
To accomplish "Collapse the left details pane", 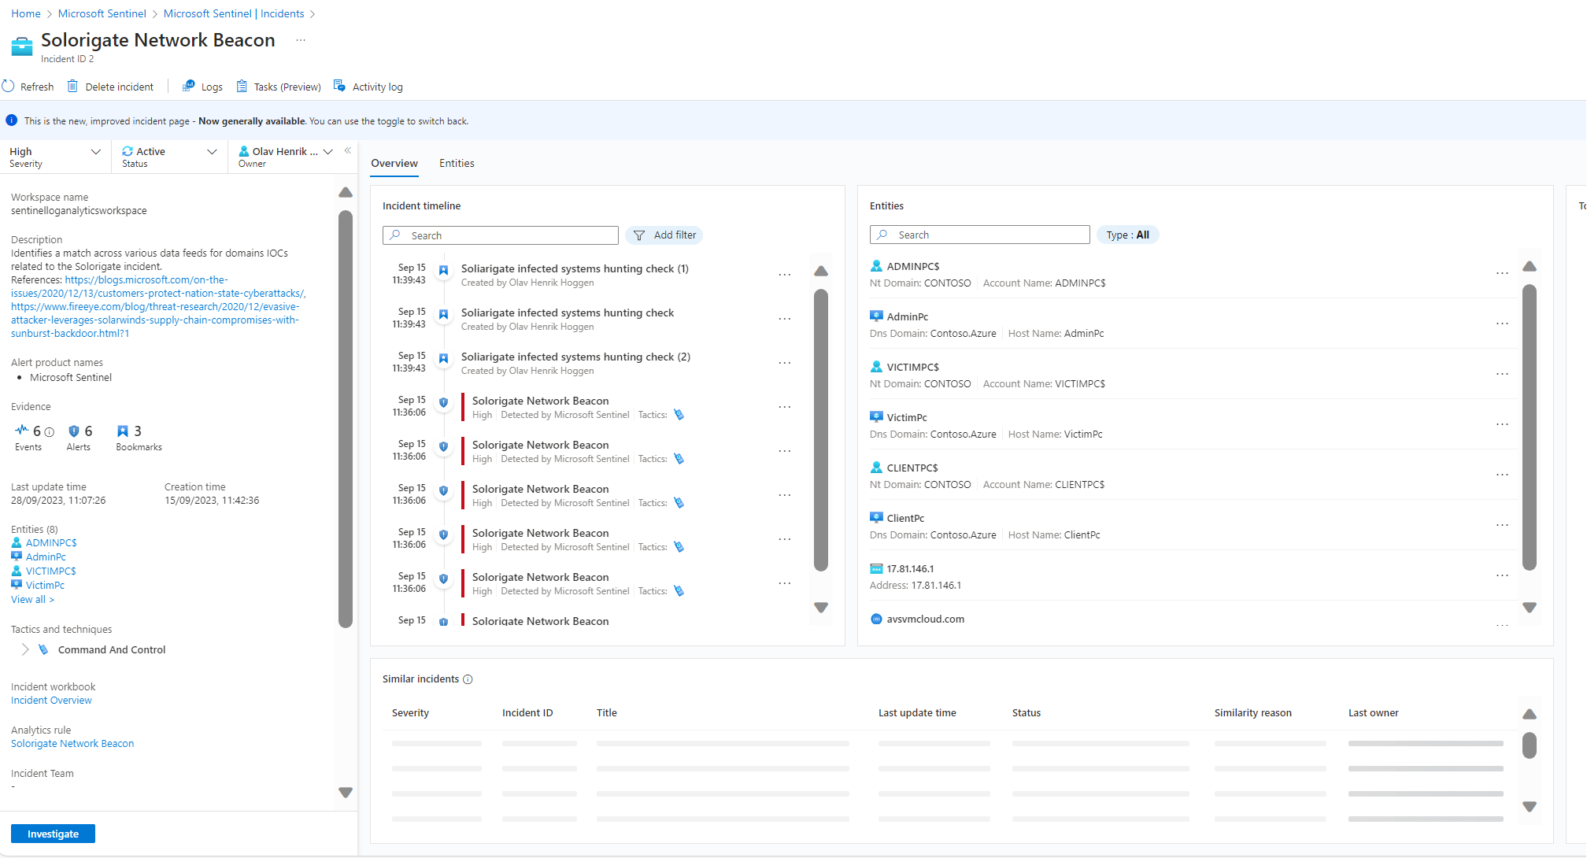I will click(348, 150).
